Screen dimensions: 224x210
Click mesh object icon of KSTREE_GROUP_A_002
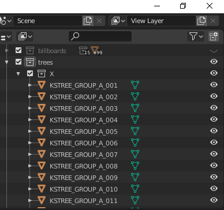42,96
